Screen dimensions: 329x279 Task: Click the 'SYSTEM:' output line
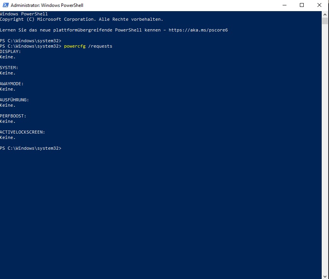click(x=9, y=68)
